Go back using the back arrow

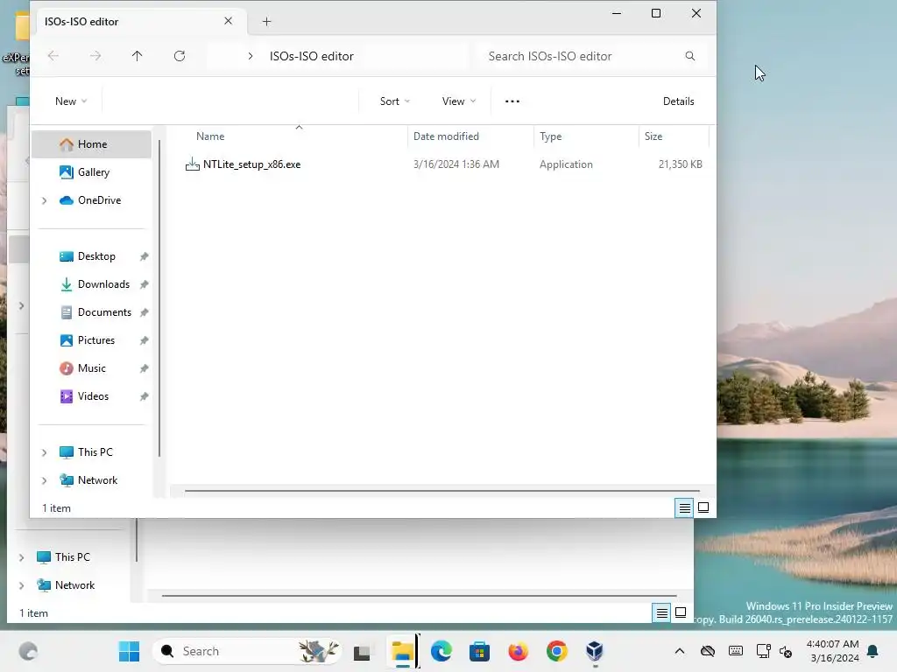tap(53, 56)
